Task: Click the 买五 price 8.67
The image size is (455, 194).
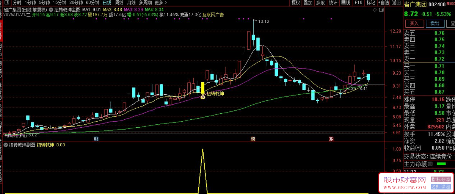Action: point(439,92)
